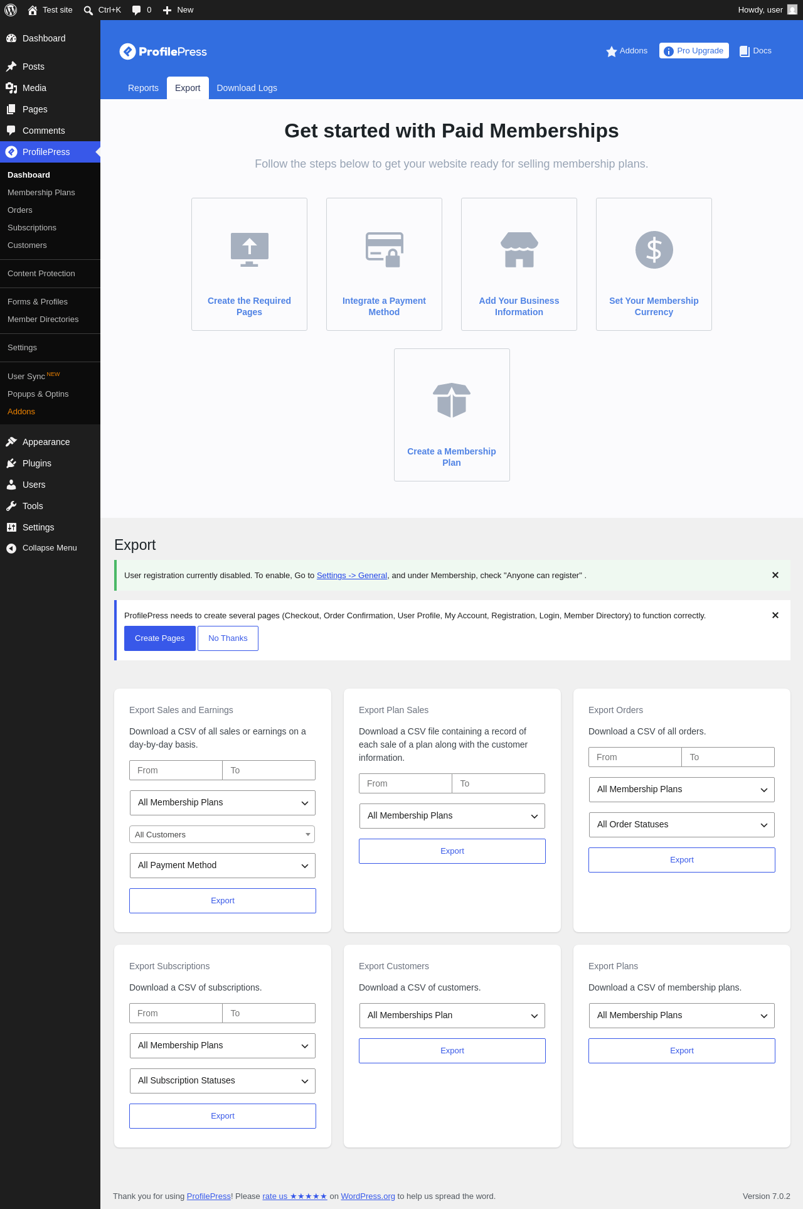
Task: Click the Collapse Menu arrow icon
Action: (x=11, y=548)
